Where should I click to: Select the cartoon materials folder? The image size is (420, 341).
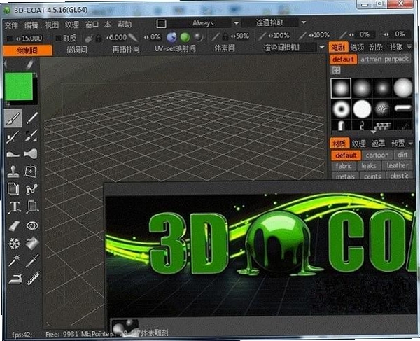click(x=377, y=155)
